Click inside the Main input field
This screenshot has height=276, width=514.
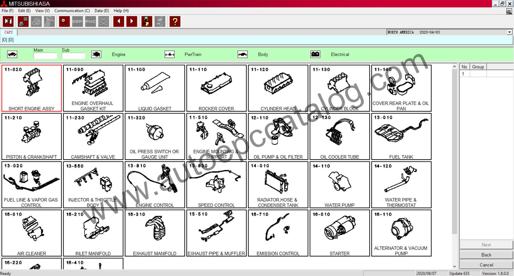point(45,56)
